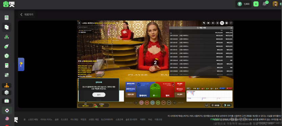Open the help question mark icon
The width and height of the screenshot is (282, 126).
(x=226, y=23)
